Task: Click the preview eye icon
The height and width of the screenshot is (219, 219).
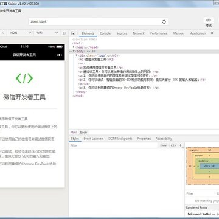Action: pos(209,20)
